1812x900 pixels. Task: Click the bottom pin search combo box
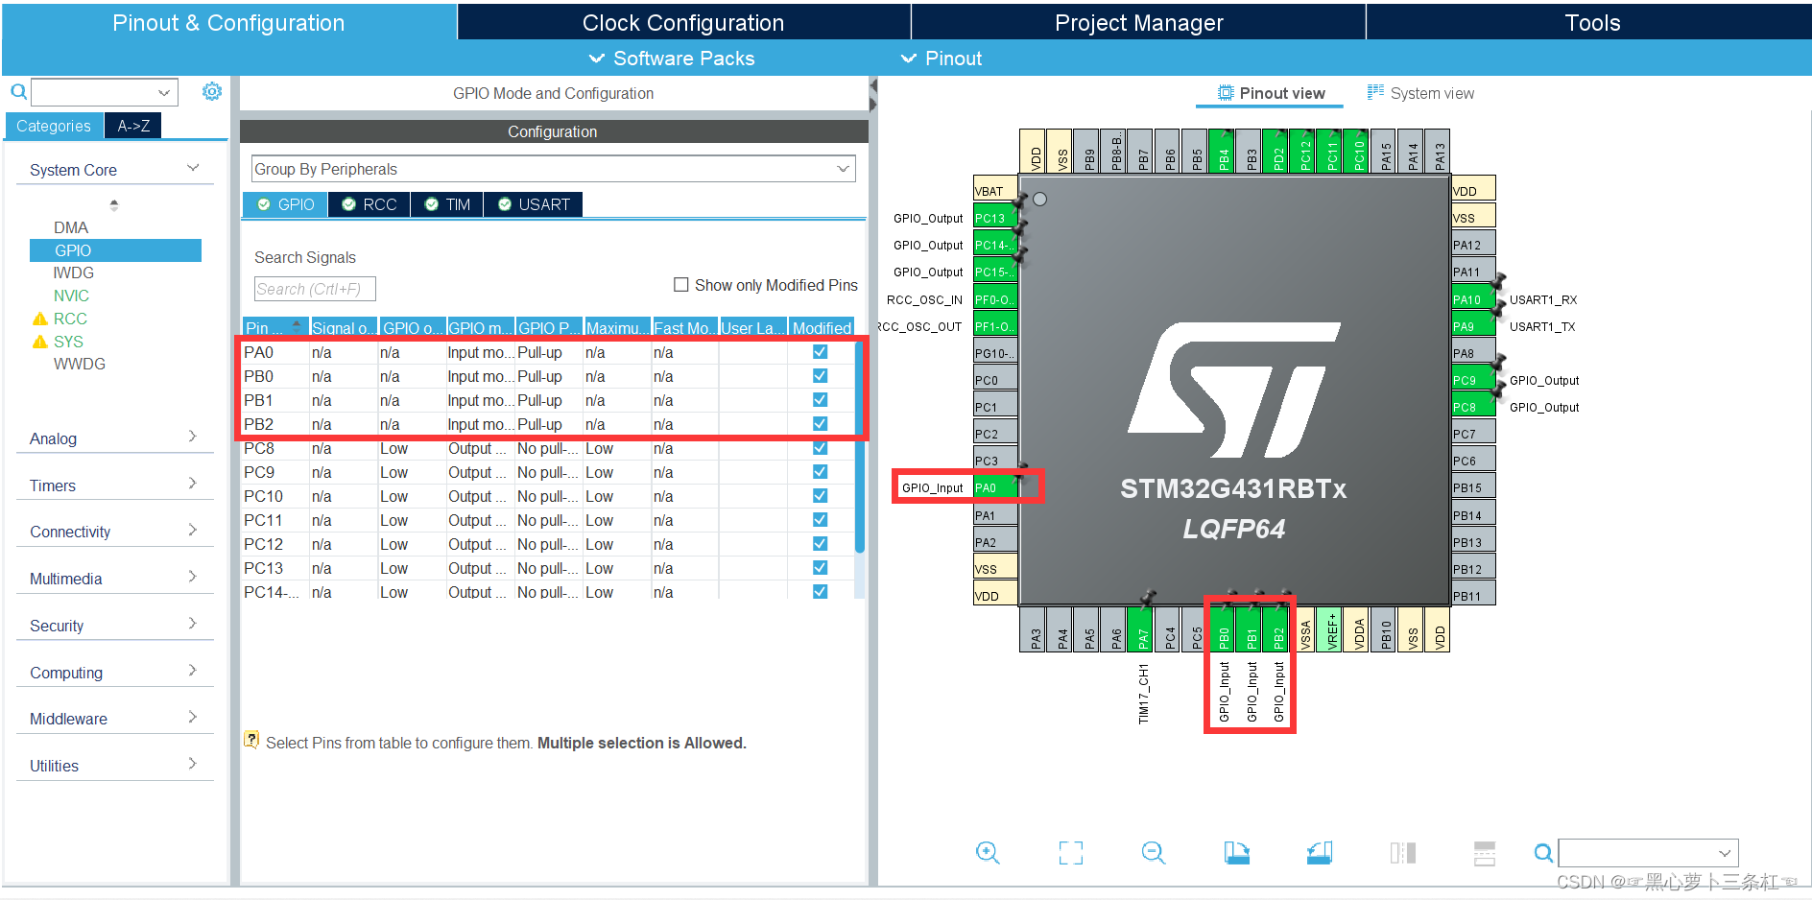point(1648,852)
